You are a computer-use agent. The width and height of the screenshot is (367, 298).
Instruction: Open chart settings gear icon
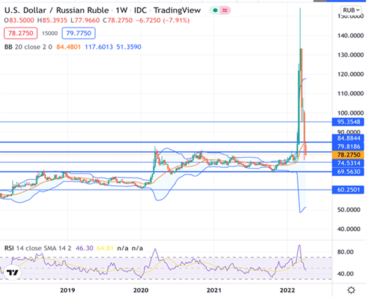pyautogui.click(x=351, y=290)
